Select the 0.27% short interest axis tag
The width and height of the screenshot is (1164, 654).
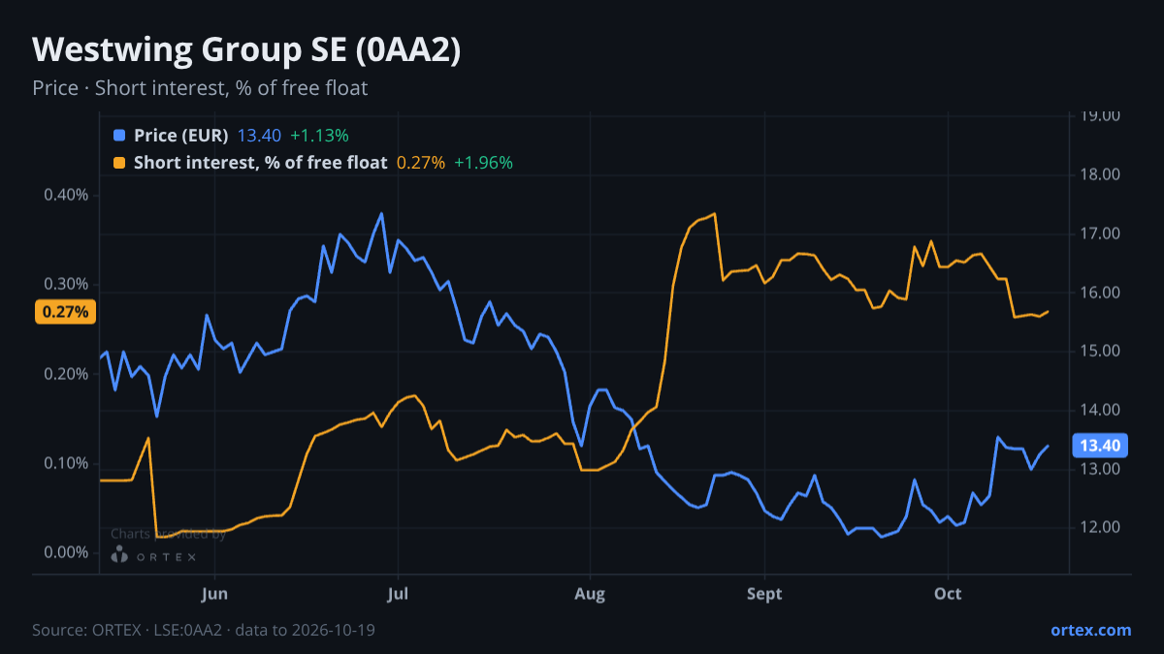[x=66, y=312]
